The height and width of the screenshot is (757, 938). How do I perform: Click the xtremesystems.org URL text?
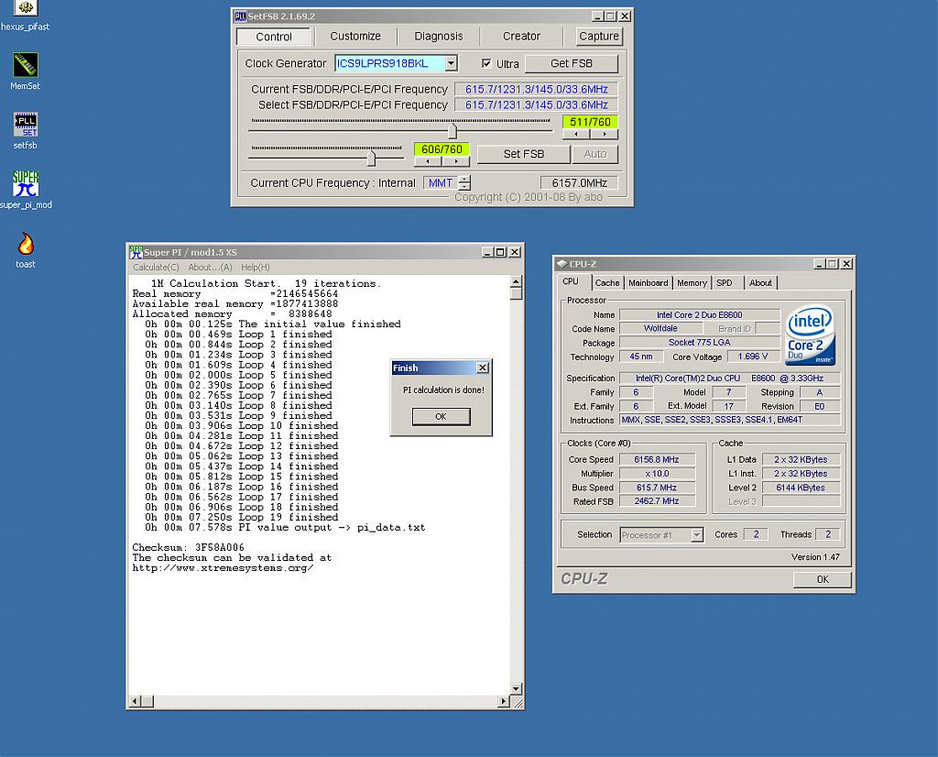point(224,568)
